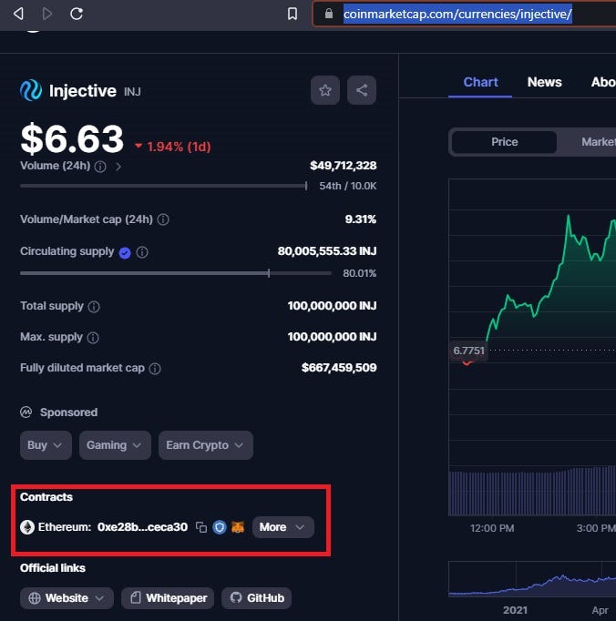Reload the page with refresh icon
The image size is (616, 621).
point(77,14)
